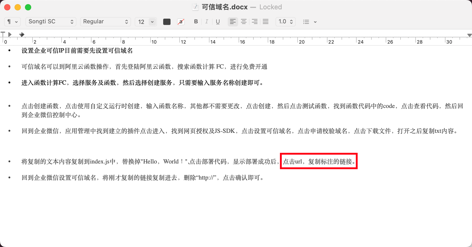Open the Regular typeface dropdown
Viewport: 472px width, 247px height.
pos(105,22)
